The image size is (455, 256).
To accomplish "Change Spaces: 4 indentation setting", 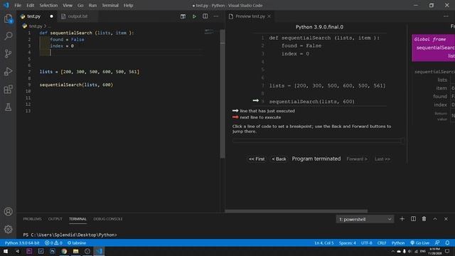I will click(x=348, y=243).
